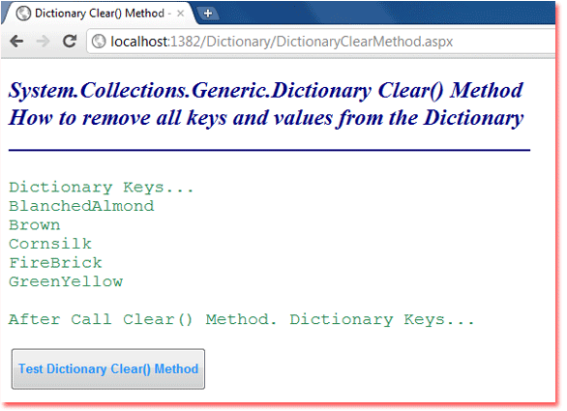The width and height of the screenshot is (567, 411).
Task: Click the GreenYellow key text
Action: 66,281
